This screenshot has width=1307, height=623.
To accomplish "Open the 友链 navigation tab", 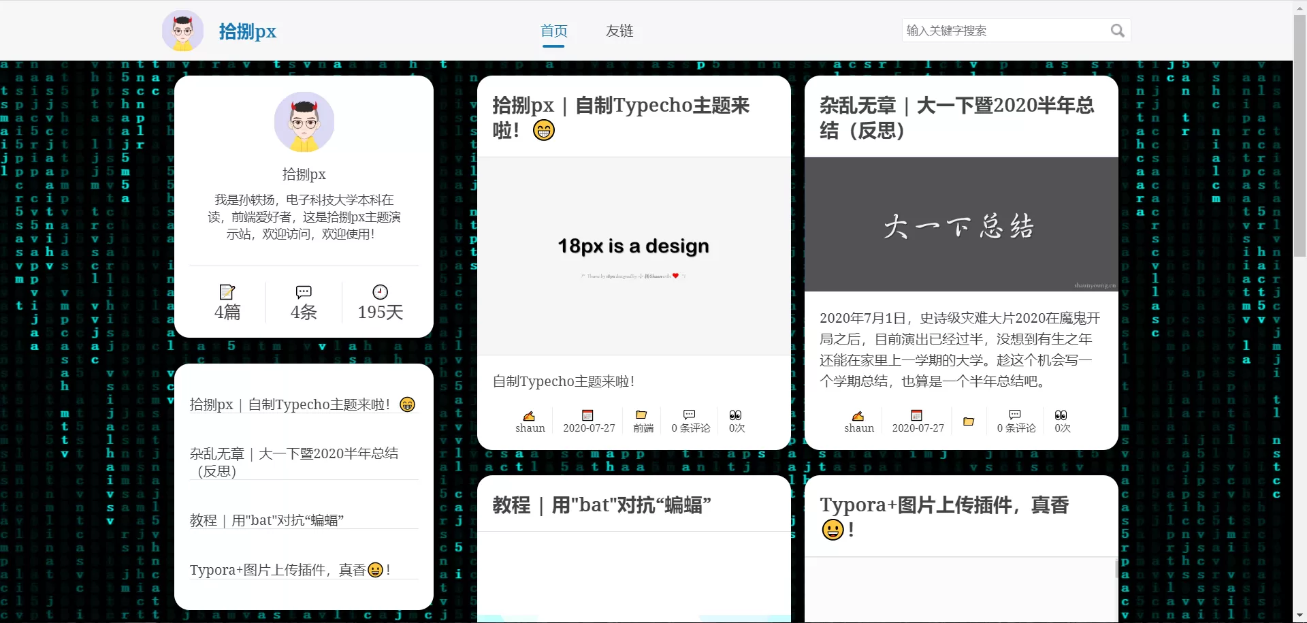I will pyautogui.click(x=619, y=31).
